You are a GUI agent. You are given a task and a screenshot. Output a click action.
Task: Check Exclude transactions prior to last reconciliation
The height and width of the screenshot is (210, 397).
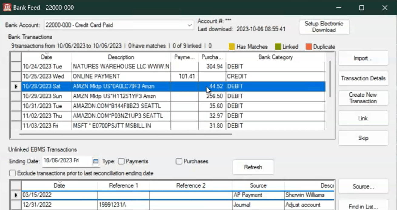(x=12, y=173)
